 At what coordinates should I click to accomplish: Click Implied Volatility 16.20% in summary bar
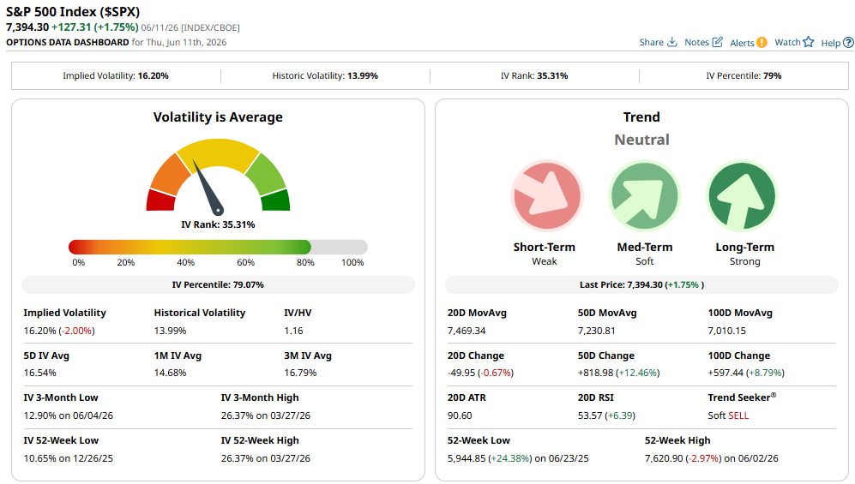tap(116, 75)
